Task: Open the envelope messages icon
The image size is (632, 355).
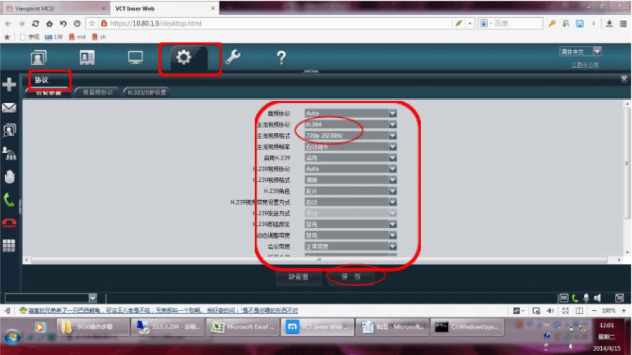Action: point(10,108)
